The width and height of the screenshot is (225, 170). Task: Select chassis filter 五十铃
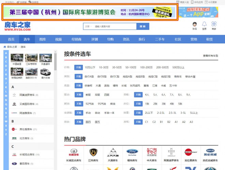click(173, 86)
